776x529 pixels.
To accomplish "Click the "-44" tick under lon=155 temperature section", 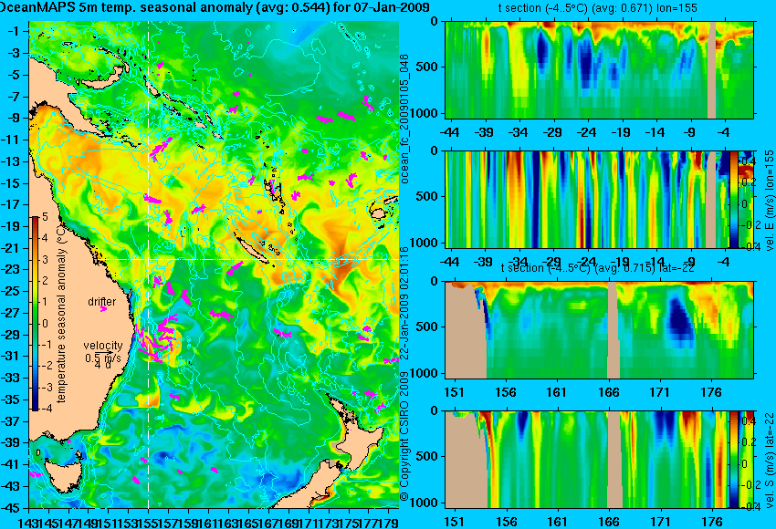I will coord(449,132).
